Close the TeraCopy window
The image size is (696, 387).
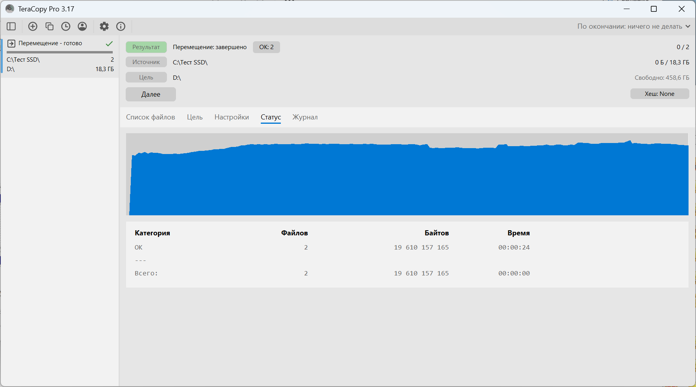681,9
